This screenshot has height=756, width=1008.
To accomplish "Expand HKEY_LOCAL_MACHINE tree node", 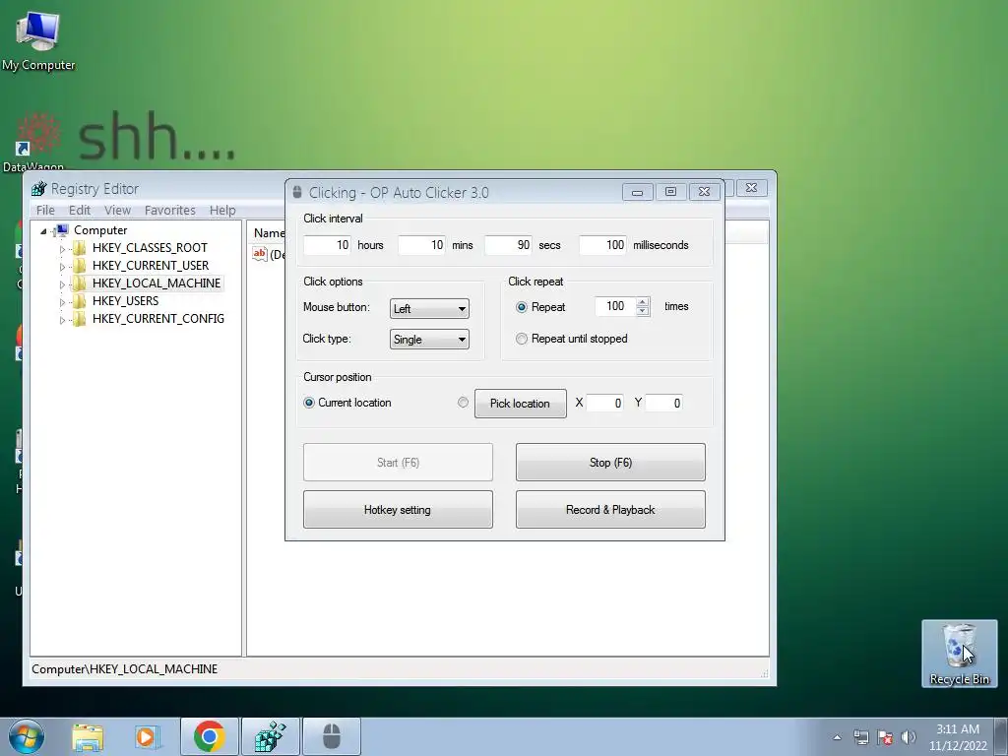I will tap(62, 283).
